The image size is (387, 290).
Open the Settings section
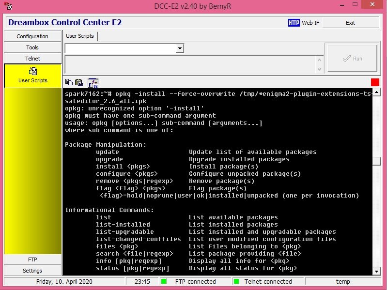click(x=32, y=271)
